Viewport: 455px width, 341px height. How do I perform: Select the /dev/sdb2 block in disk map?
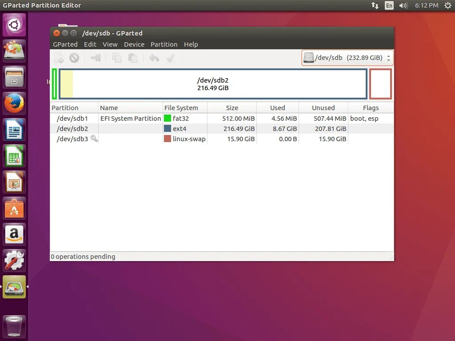[213, 84]
